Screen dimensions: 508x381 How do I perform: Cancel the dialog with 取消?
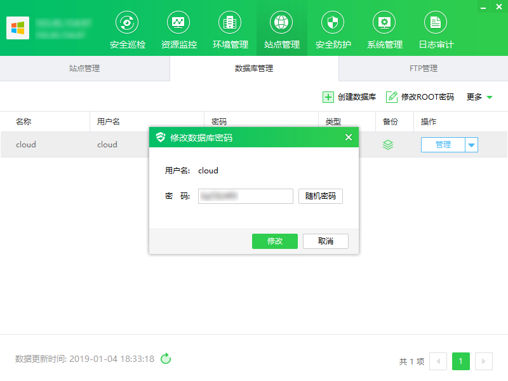click(326, 241)
